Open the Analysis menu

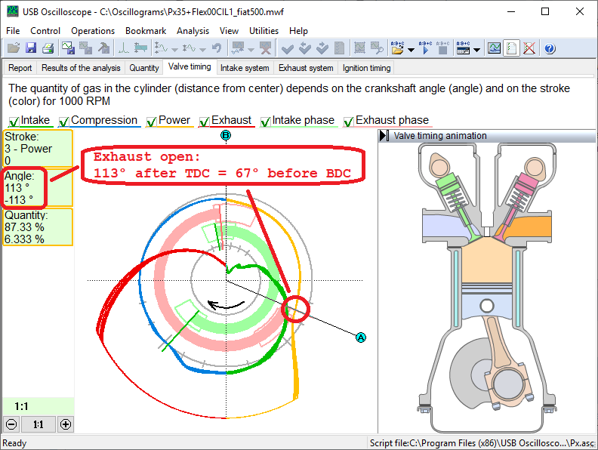coord(193,31)
